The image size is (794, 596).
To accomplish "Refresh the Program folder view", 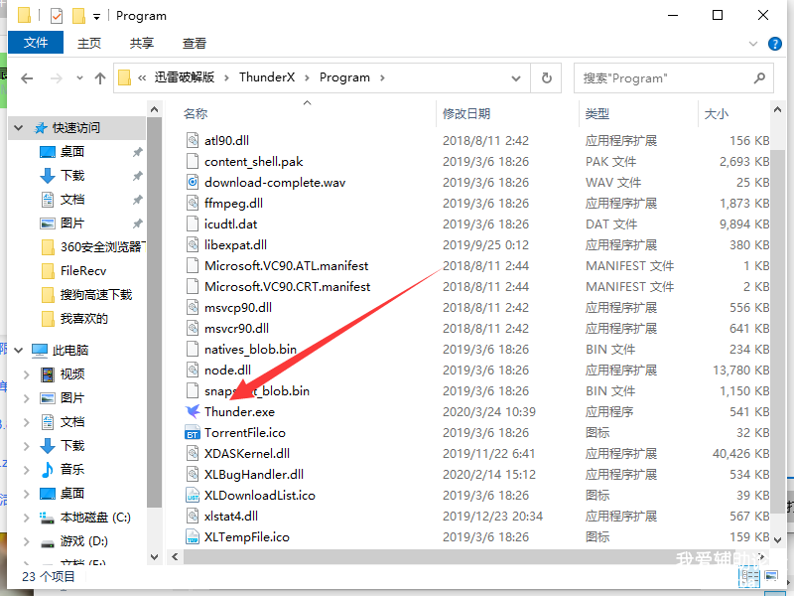I will (x=547, y=78).
